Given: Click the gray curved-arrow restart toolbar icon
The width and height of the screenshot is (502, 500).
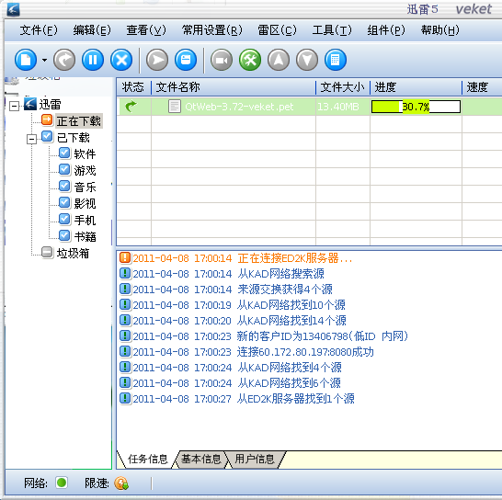Looking at the screenshot, I should click(64, 60).
